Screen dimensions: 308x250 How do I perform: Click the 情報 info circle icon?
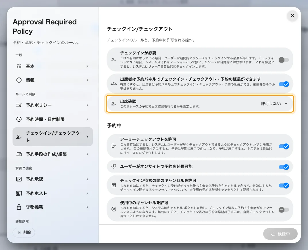click(19, 80)
